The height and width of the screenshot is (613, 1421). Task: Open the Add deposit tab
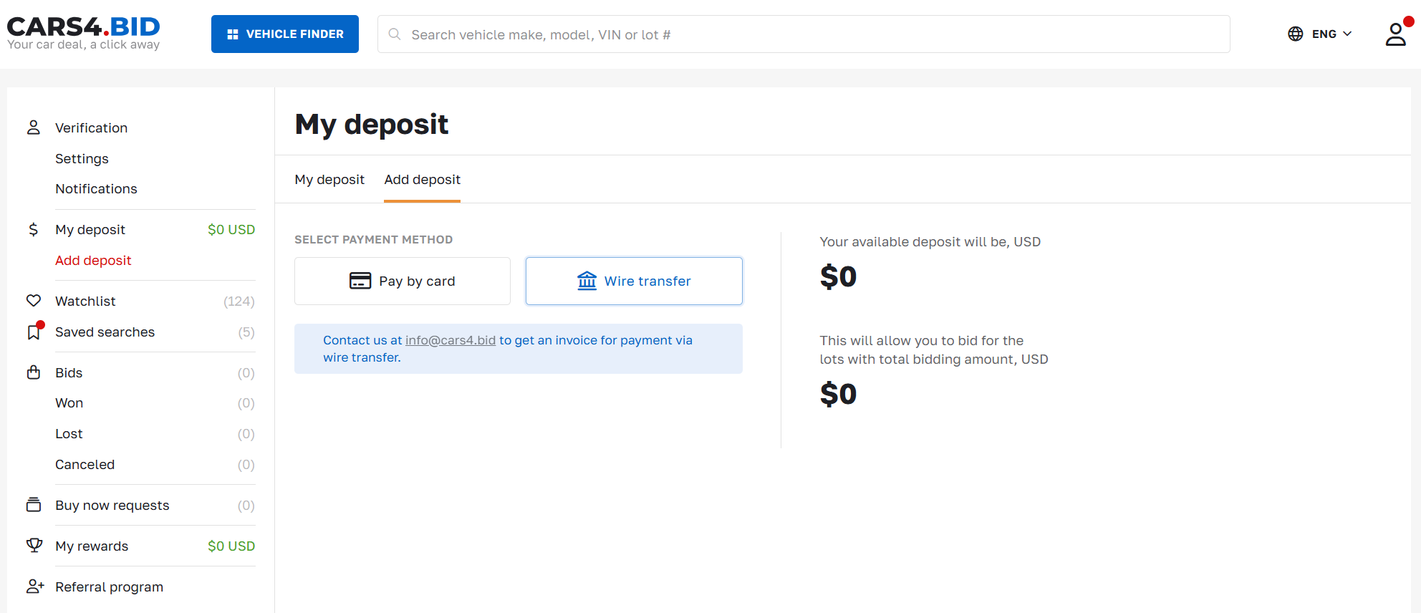pyautogui.click(x=422, y=180)
